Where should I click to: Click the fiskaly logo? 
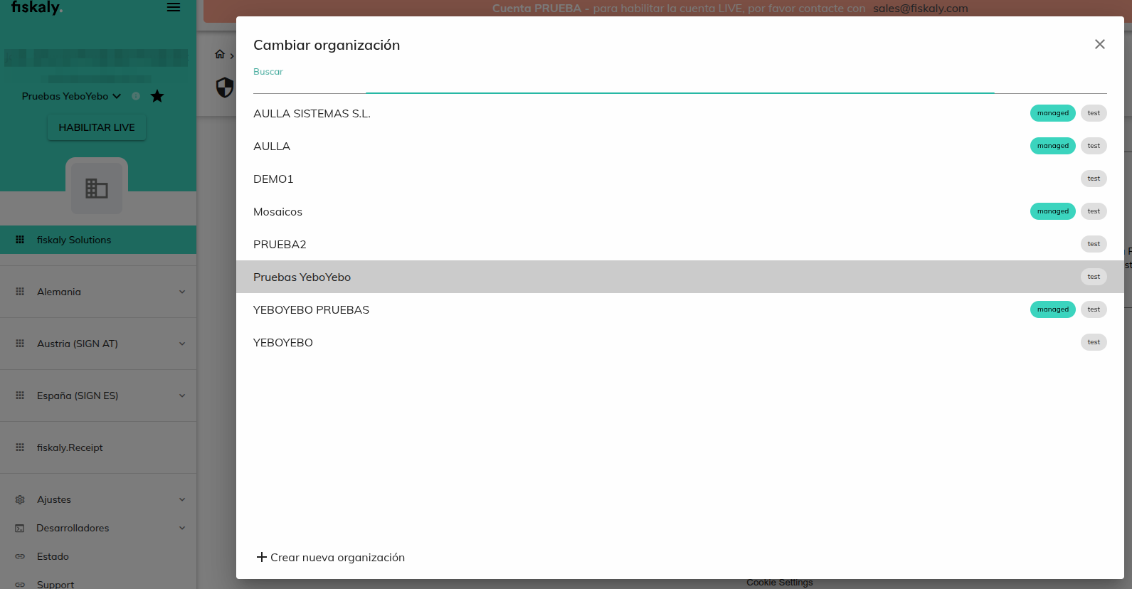point(37,7)
